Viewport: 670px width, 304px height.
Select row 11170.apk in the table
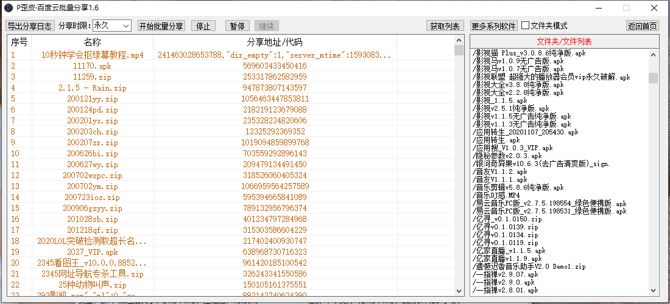[93, 66]
